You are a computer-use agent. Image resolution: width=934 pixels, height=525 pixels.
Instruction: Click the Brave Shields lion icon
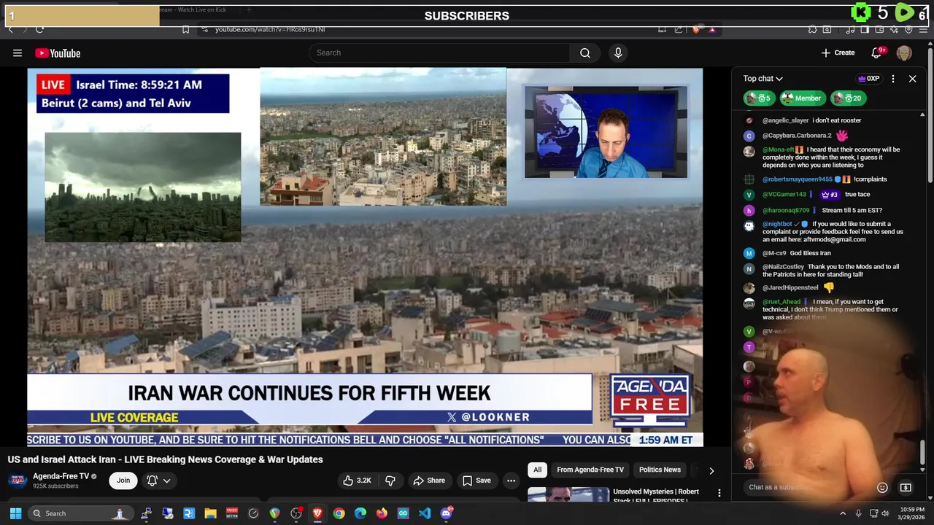696,29
